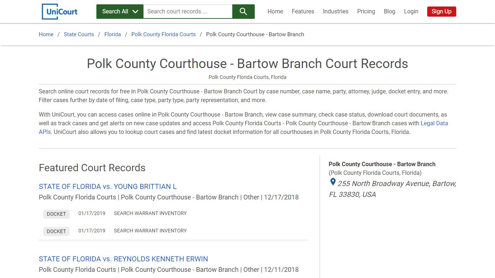
Task: Open the Blog nav item
Action: coord(390,12)
